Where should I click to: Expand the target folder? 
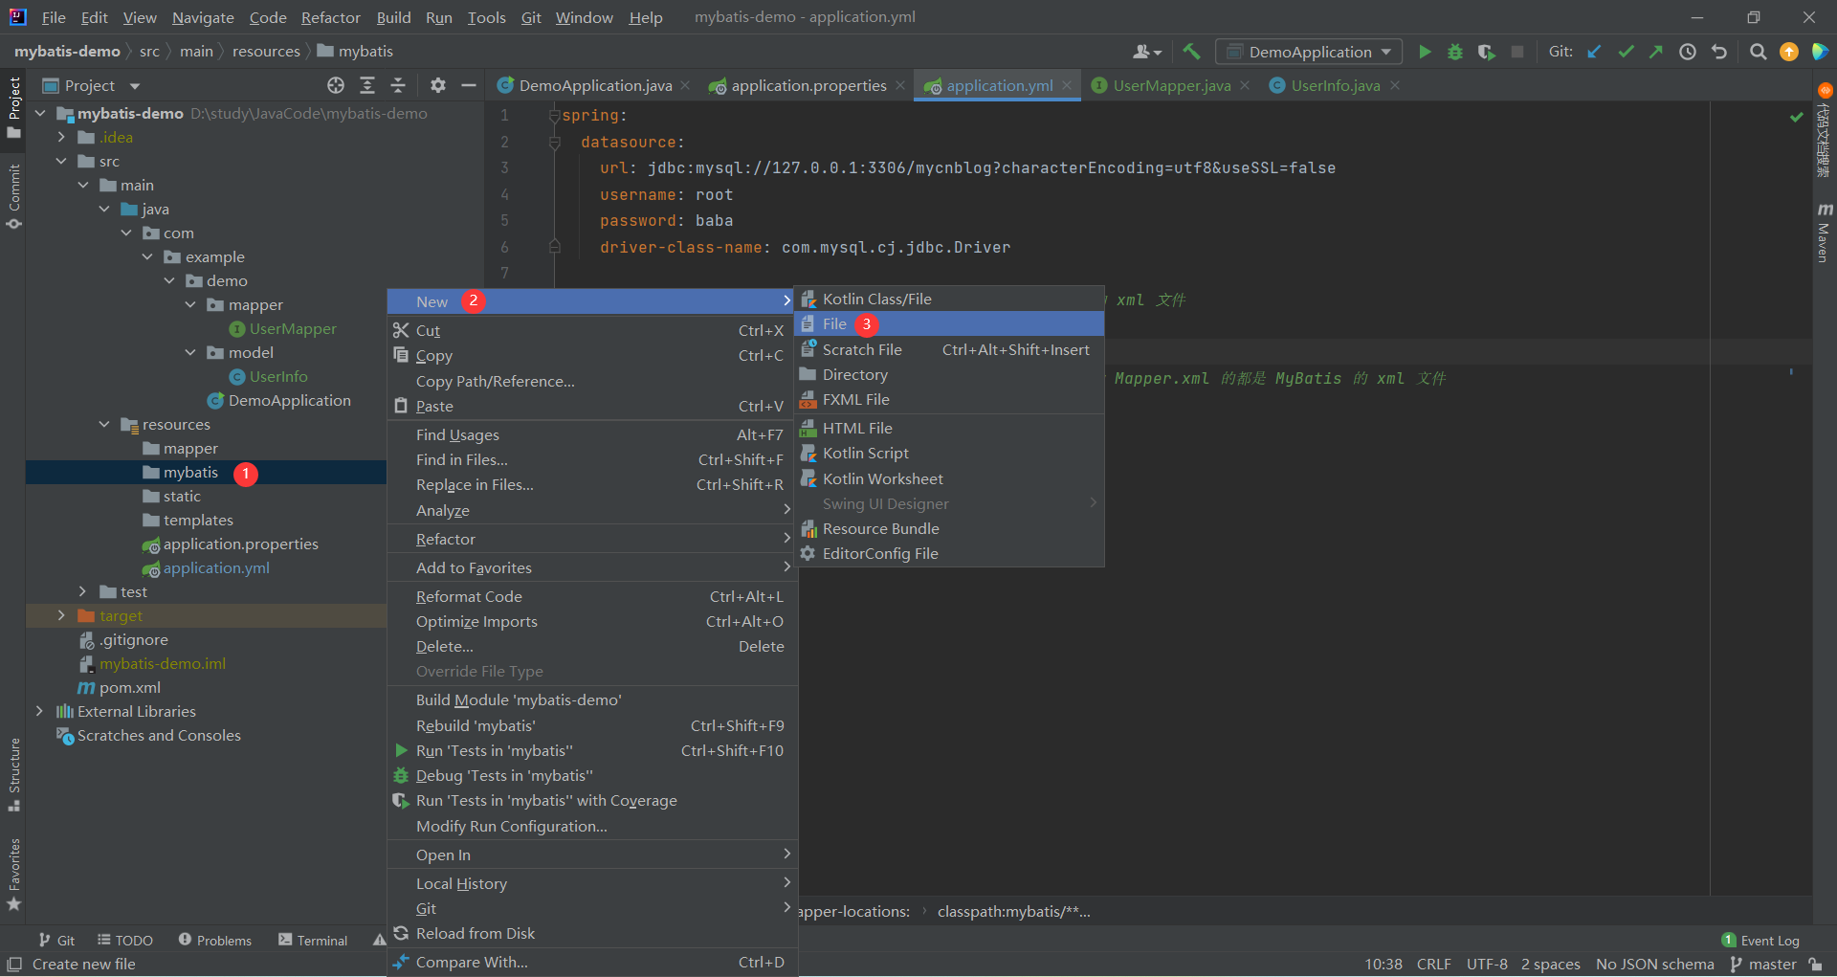(x=61, y=615)
